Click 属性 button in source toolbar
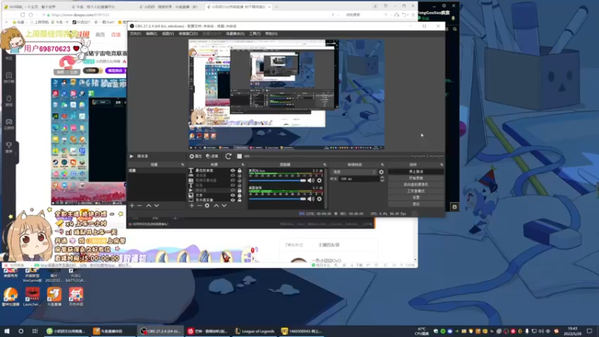 click(195, 156)
